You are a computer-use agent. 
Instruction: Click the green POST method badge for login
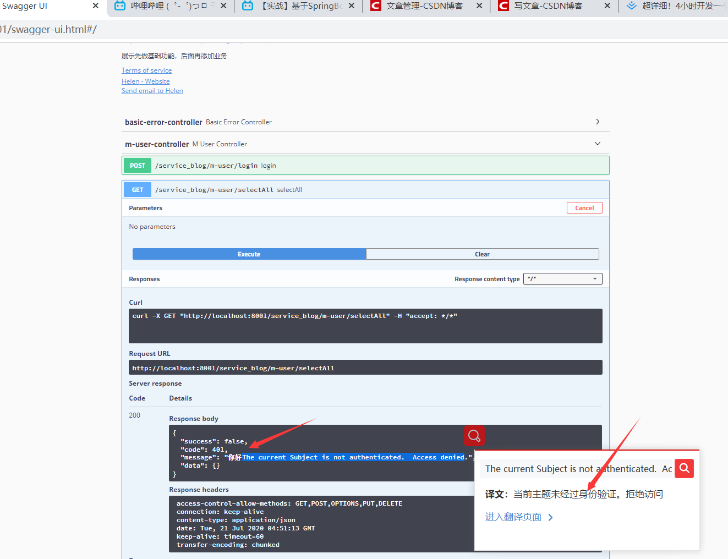[x=137, y=165]
